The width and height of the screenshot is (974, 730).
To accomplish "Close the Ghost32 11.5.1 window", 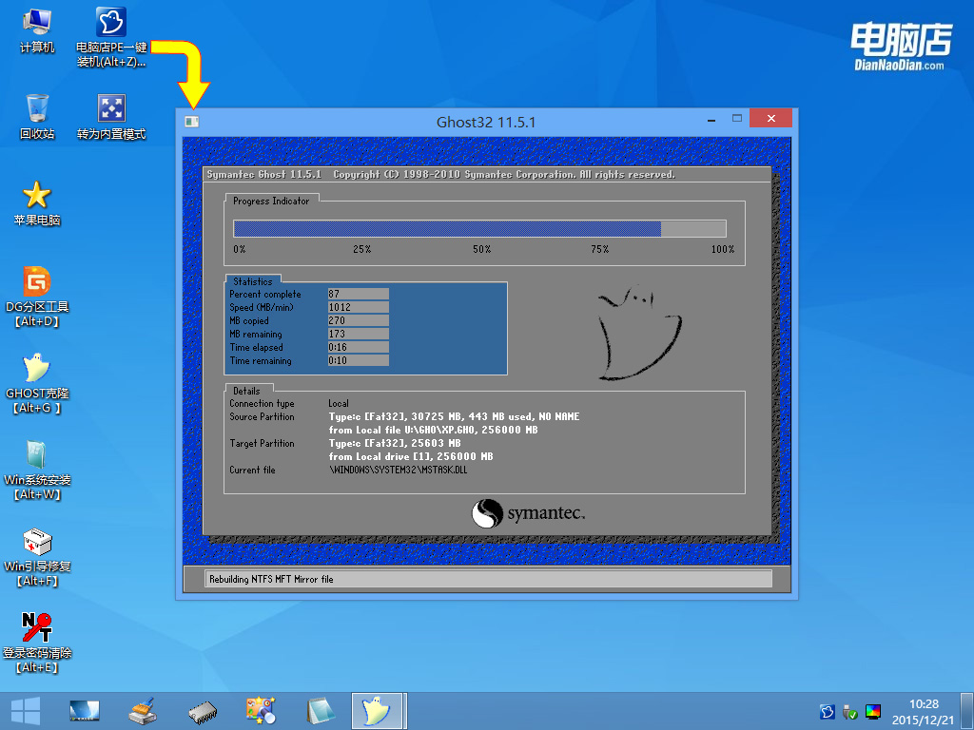I will [770, 118].
